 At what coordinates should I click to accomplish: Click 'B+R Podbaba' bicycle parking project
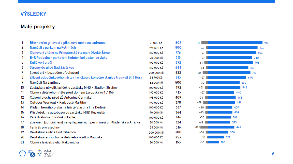tap(68, 58)
